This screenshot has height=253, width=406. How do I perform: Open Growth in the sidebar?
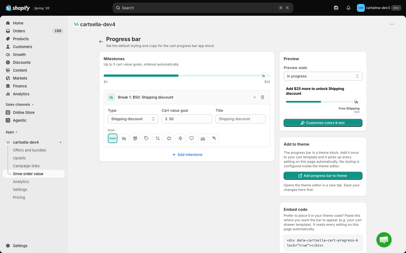coord(34,55)
